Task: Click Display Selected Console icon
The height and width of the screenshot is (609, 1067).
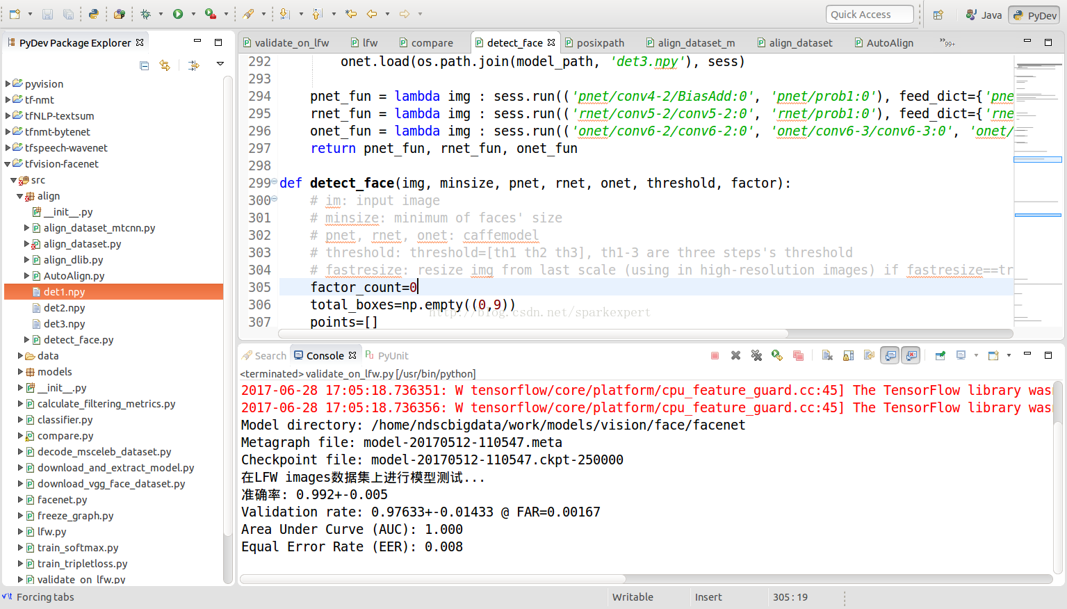Action: pos(961,355)
